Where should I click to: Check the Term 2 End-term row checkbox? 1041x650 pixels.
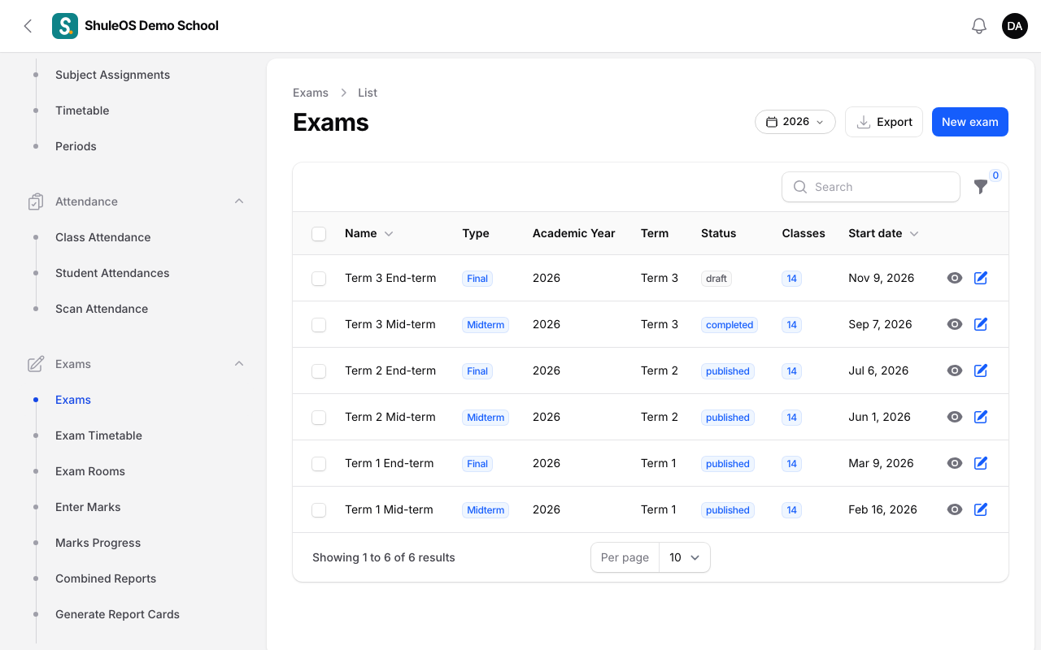[x=319, y=371]
